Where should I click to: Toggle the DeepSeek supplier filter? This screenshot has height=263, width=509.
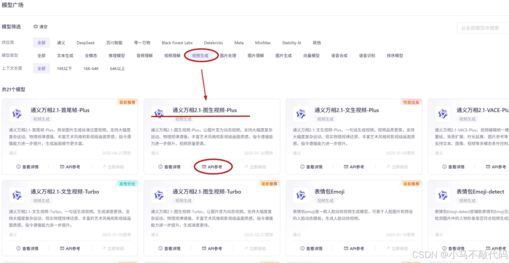[x=86, y=43]
